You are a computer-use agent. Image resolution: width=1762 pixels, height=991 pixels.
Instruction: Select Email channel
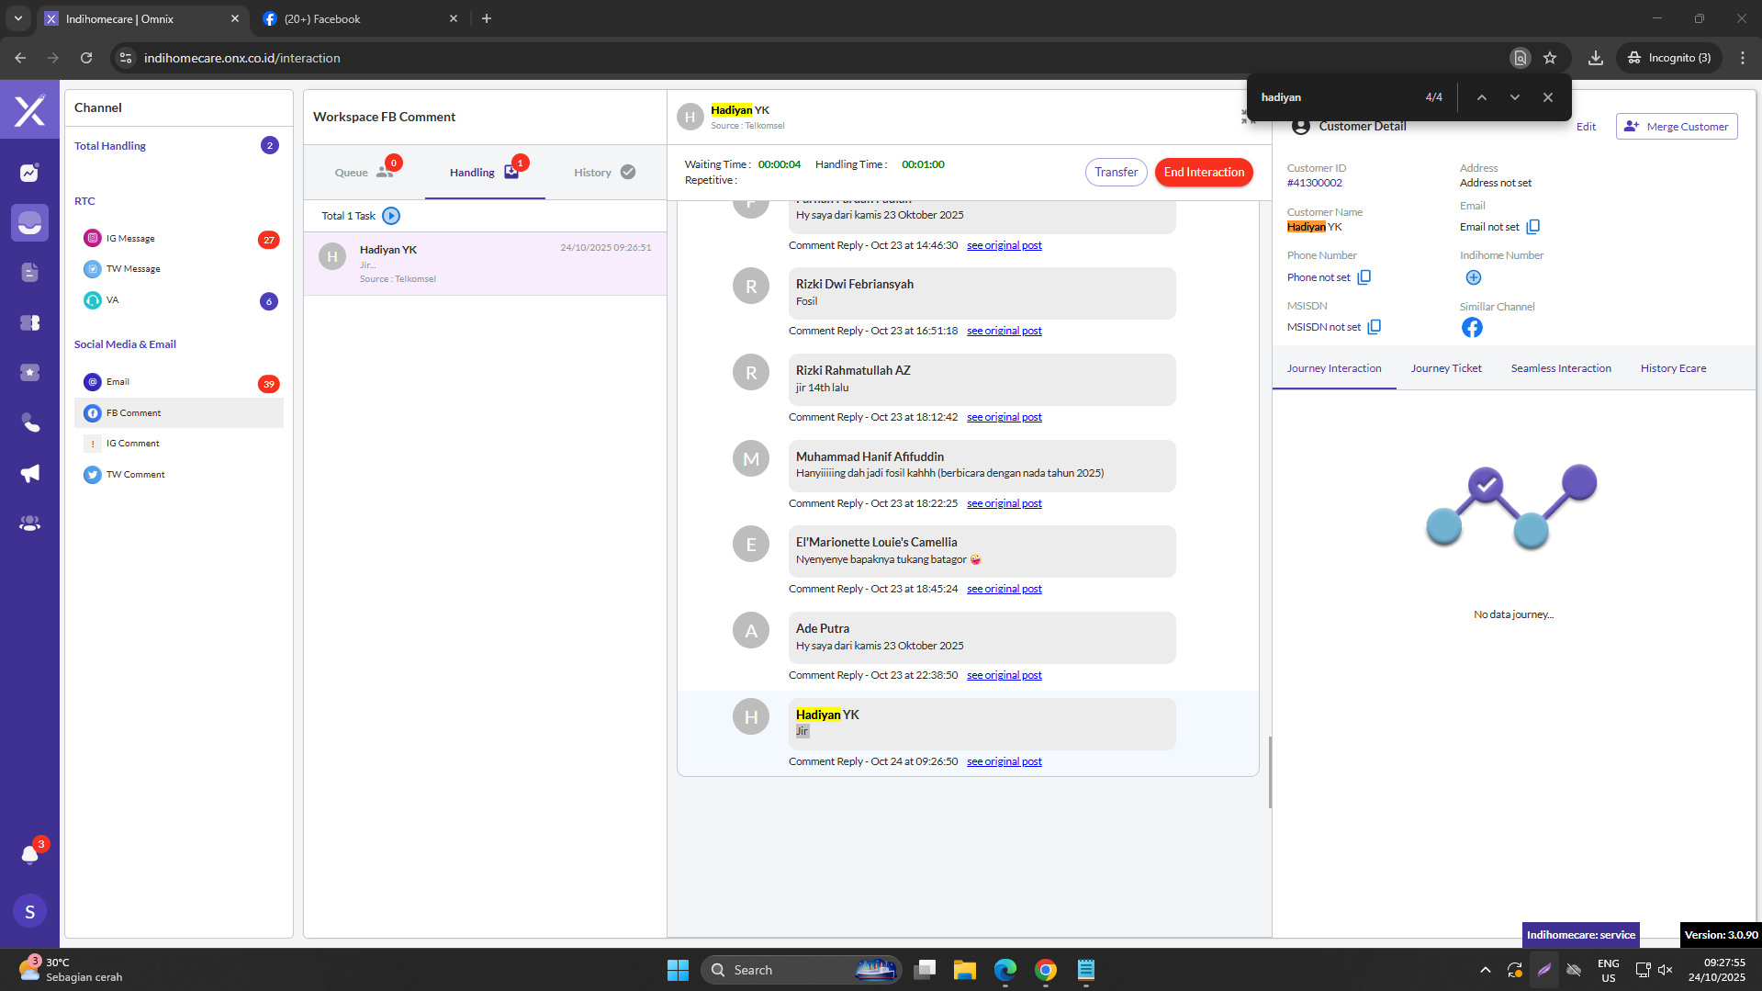(179, 382)
